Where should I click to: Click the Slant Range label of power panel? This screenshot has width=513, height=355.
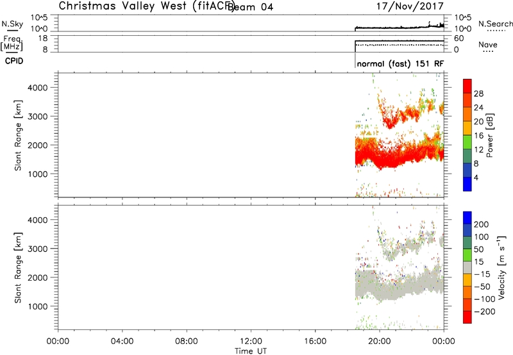coord(18,135)
